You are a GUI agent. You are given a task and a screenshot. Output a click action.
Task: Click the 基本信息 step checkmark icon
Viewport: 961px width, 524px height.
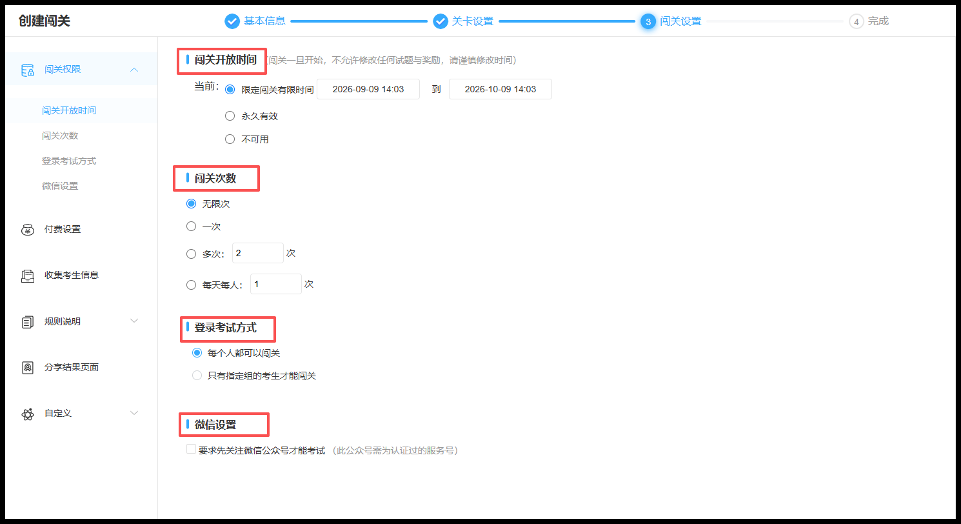point(232,21)
